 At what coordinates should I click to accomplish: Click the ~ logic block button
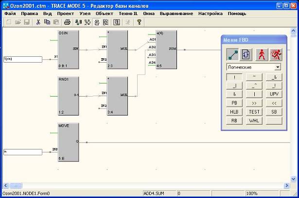pos(254,77)
